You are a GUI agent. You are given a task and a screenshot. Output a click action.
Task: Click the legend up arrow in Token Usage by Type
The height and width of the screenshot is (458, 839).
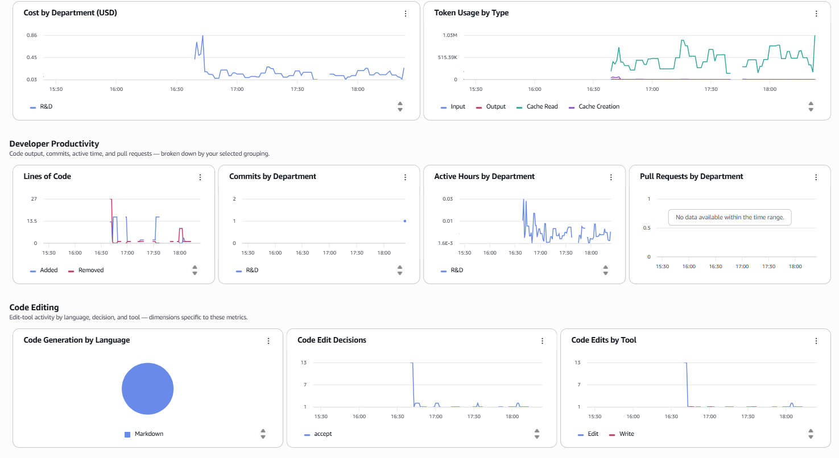[811, 103]
